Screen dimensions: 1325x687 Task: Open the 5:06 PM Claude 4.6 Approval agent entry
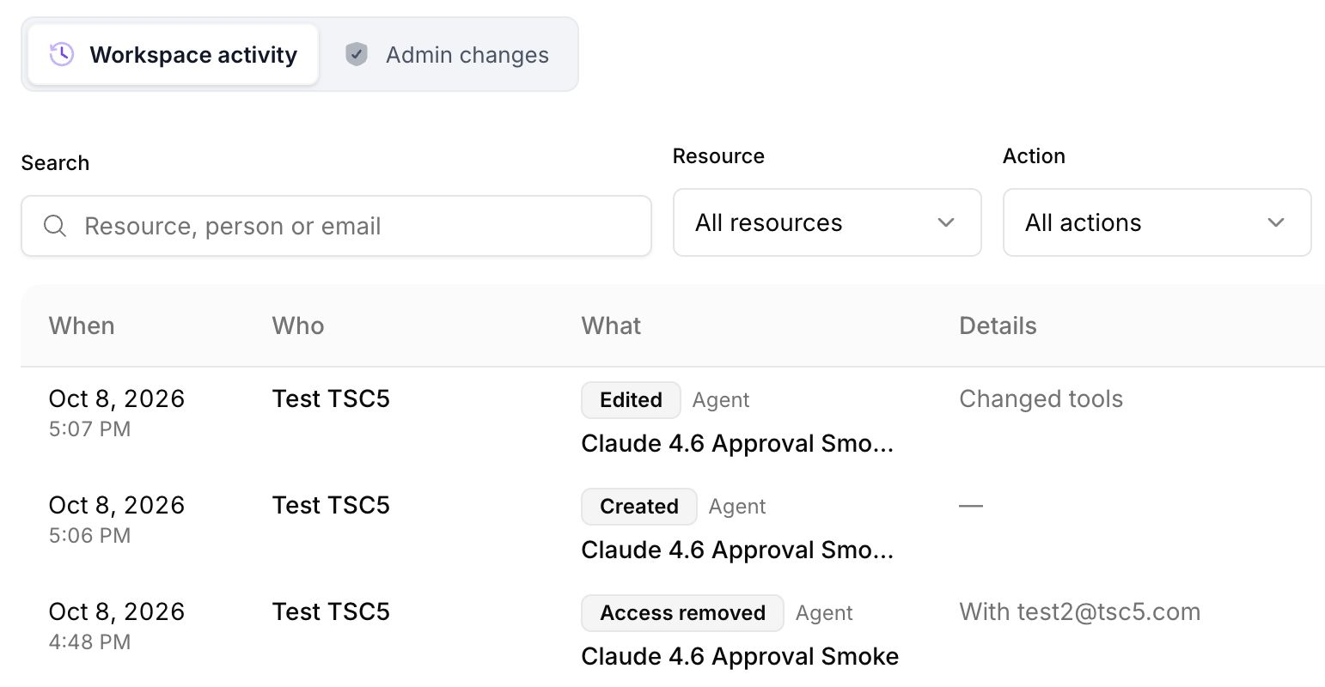pyautogui.click(x=737, y=550)
